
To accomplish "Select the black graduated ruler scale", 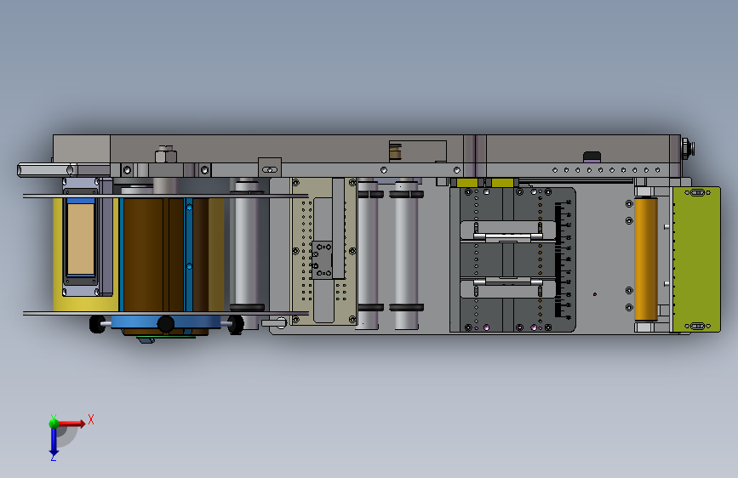I will (x=563, y=260).
